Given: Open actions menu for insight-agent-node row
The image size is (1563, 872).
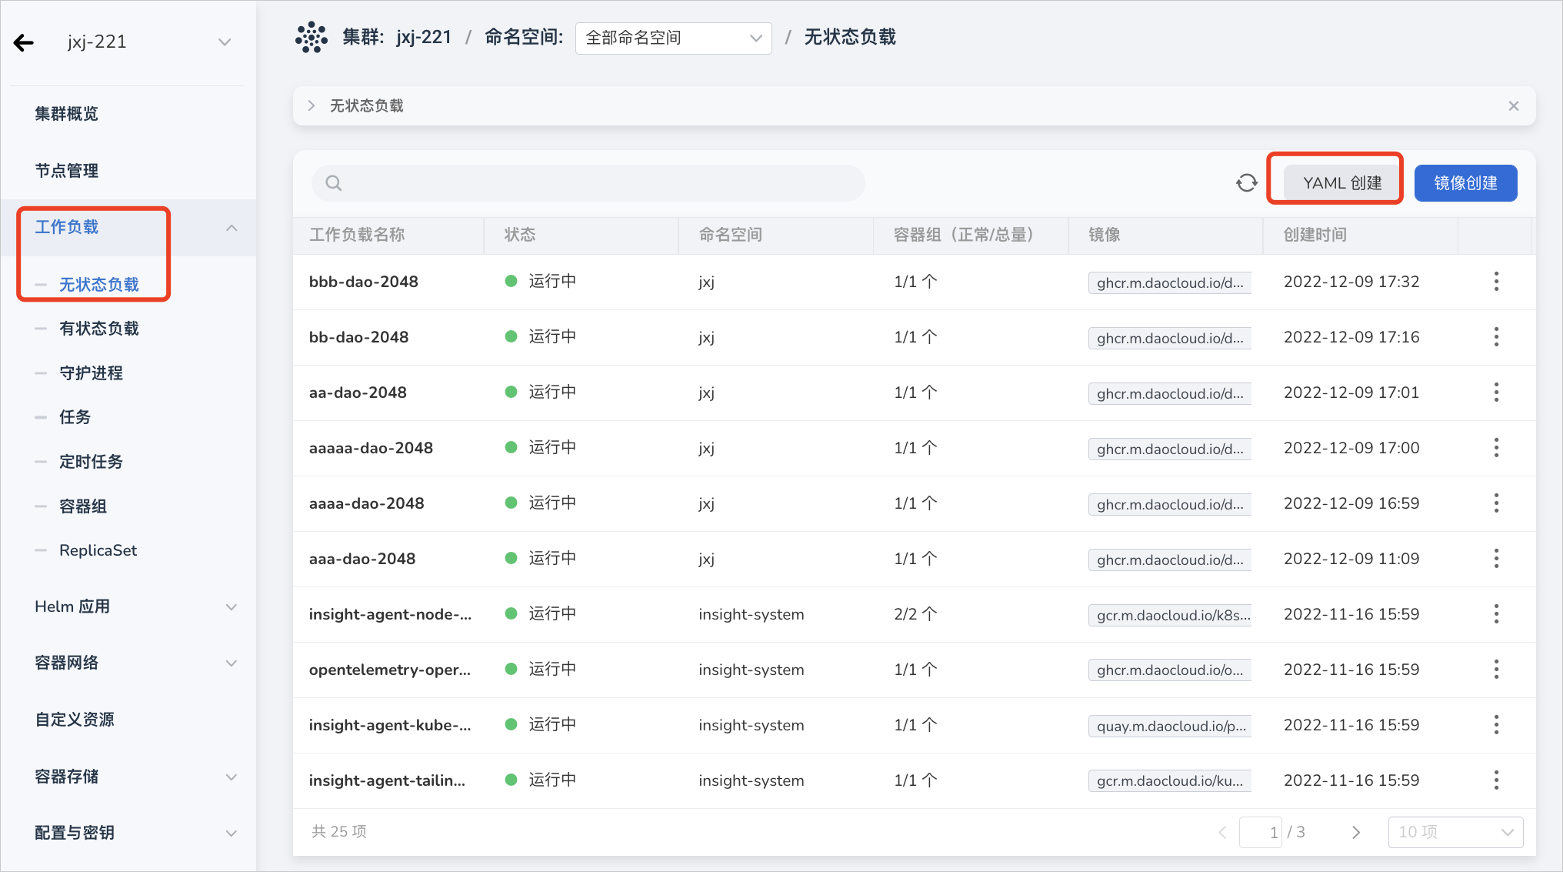Looking at the screenshot, I should click(1496, 614).
